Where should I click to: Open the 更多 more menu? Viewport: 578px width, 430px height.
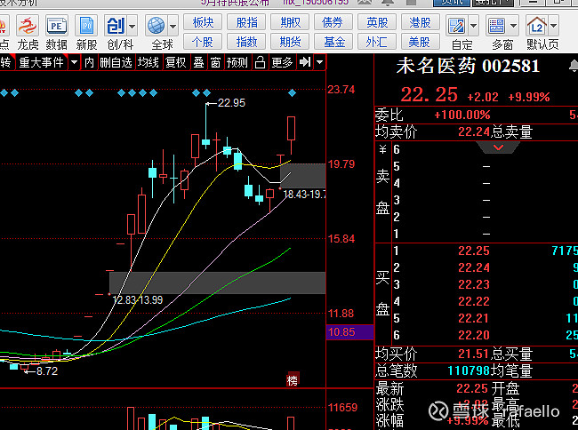tap(282, 62)
